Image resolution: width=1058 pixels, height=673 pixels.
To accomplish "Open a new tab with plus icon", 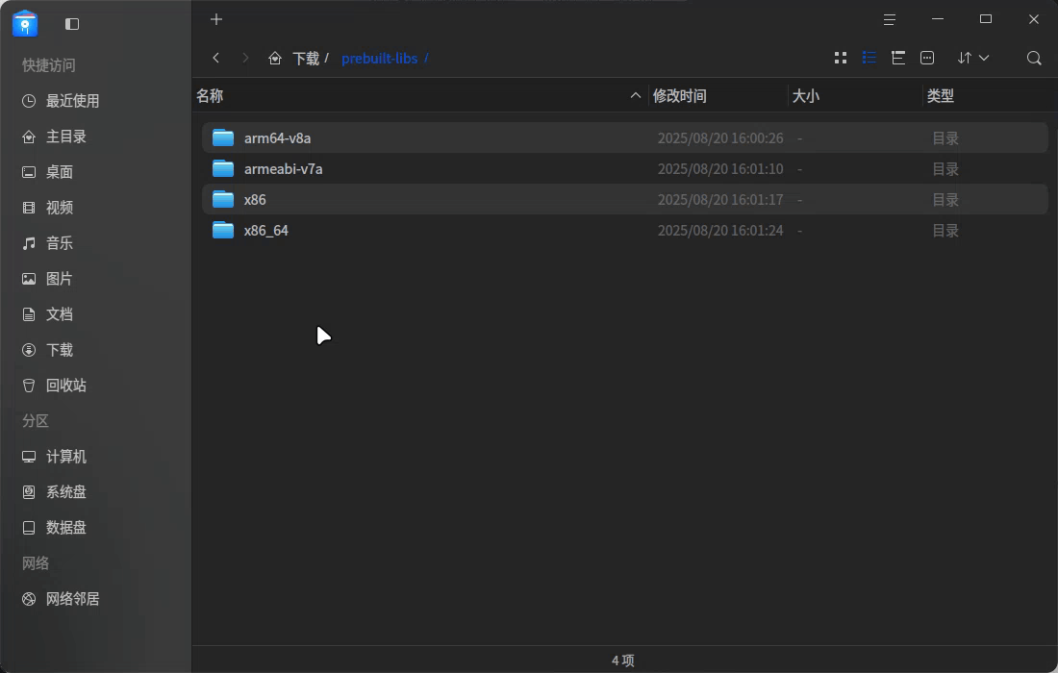I will point(215,19).
